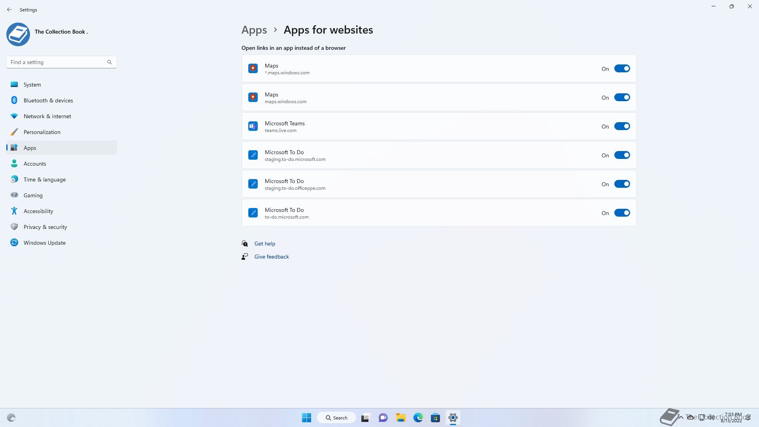The image size is (759, 427).
Task: Click the Privacy & security shield icon
Action: click(x=14, y=227)
